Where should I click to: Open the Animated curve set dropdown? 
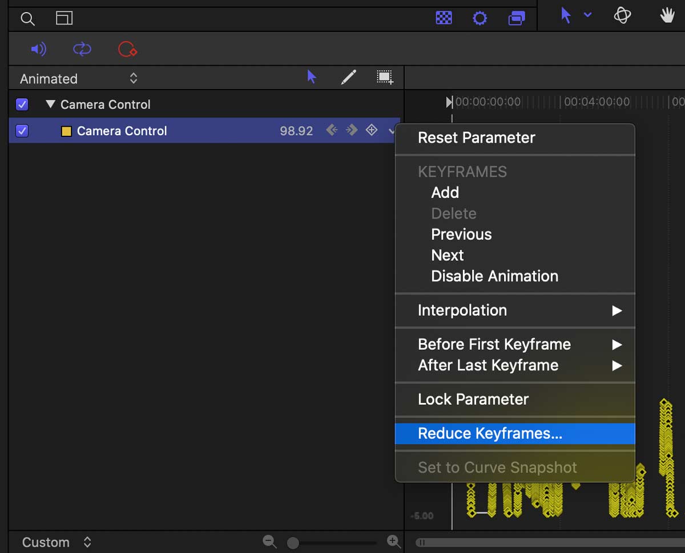coord(79,78)
